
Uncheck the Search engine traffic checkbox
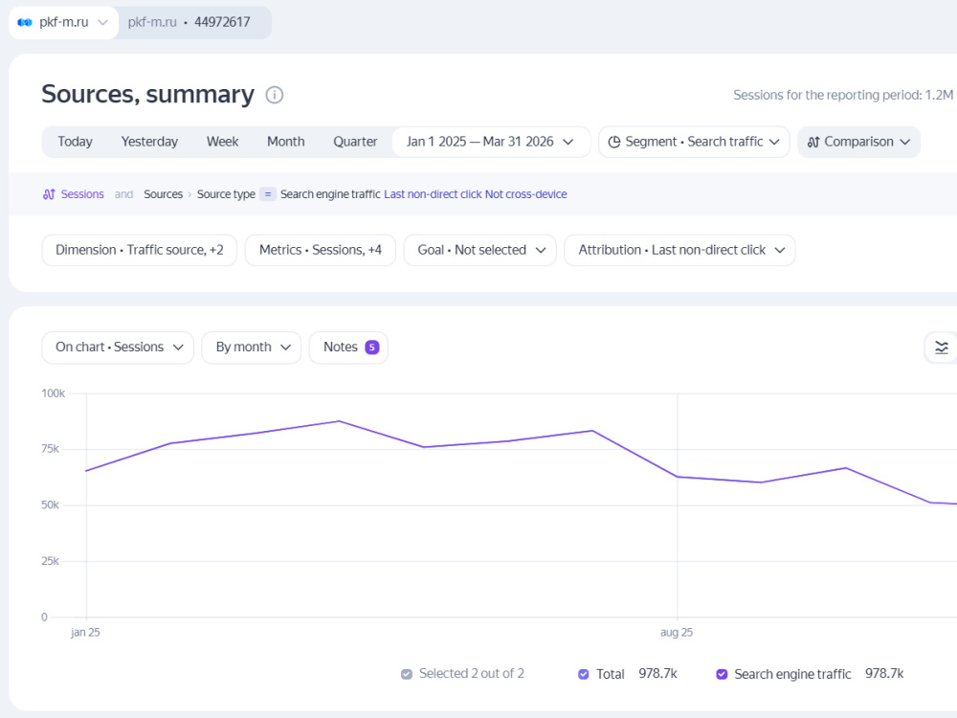[x=722, y=674]
